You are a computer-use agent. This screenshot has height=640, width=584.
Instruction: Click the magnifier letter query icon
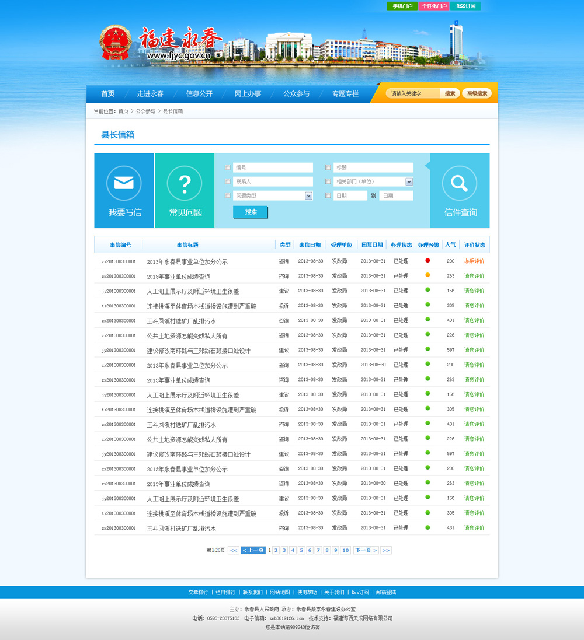[x=460, y=183]
